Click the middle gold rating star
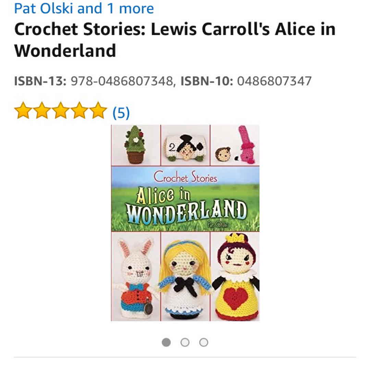370x370 pixels. (x=61, y=111)
